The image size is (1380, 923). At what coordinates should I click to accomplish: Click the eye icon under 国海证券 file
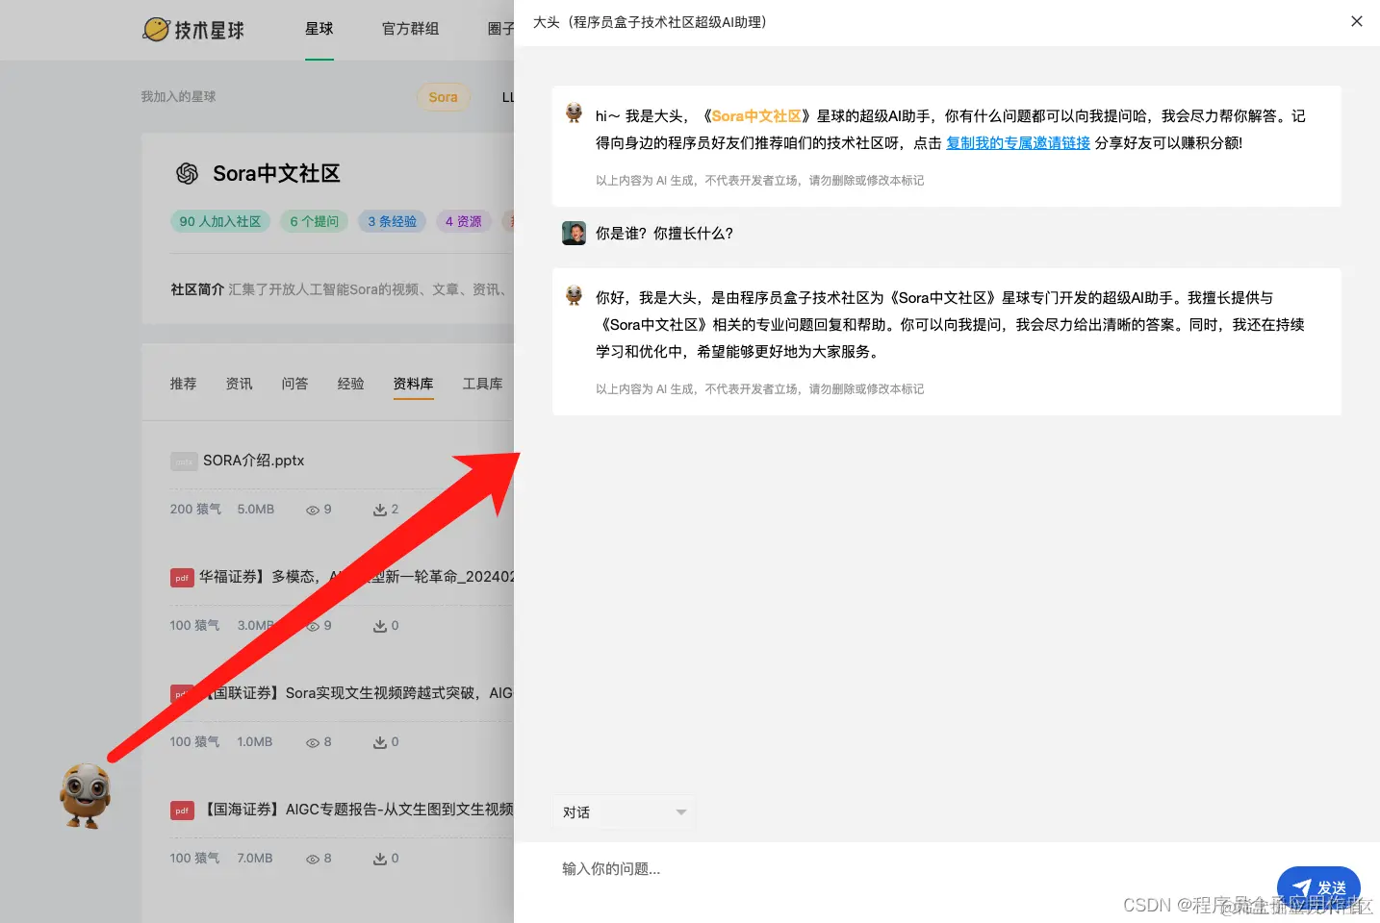coord(313,860)
